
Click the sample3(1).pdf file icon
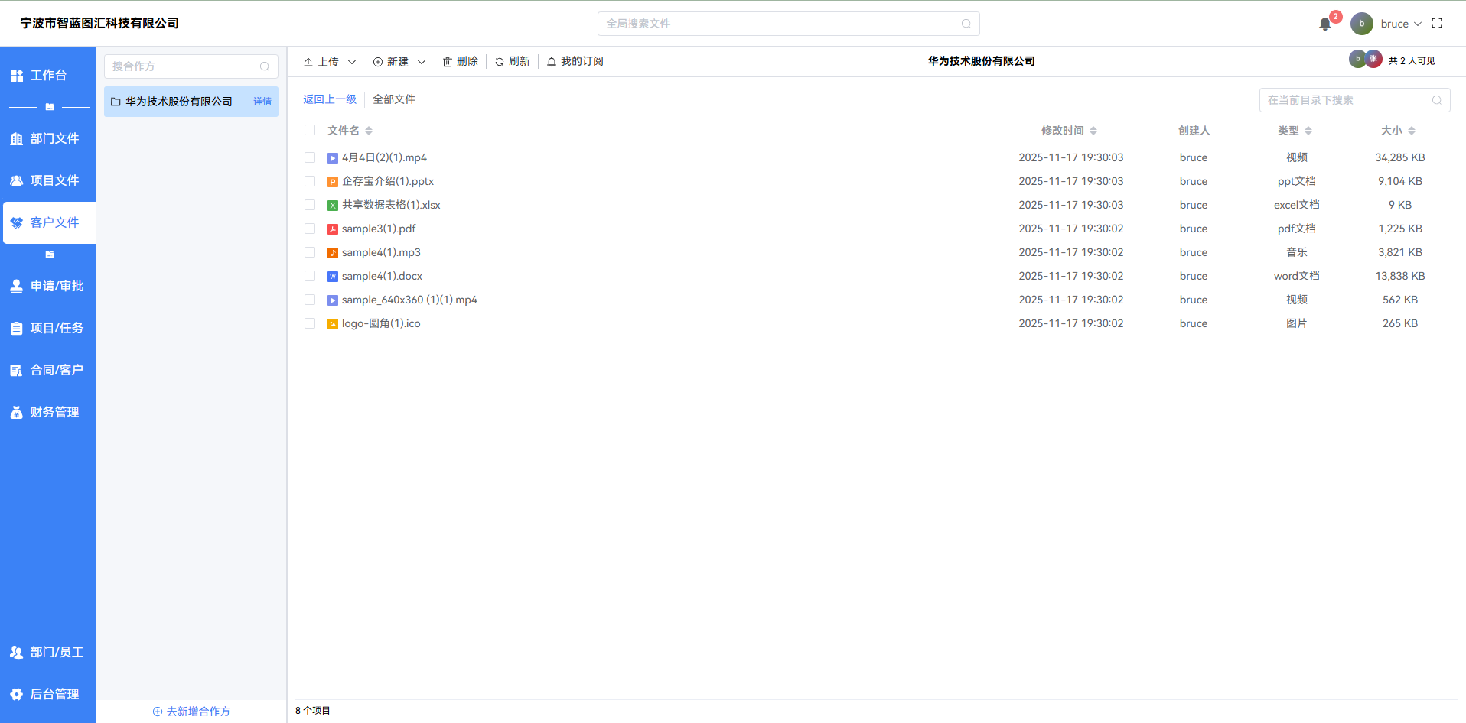[x=333, y=229]
